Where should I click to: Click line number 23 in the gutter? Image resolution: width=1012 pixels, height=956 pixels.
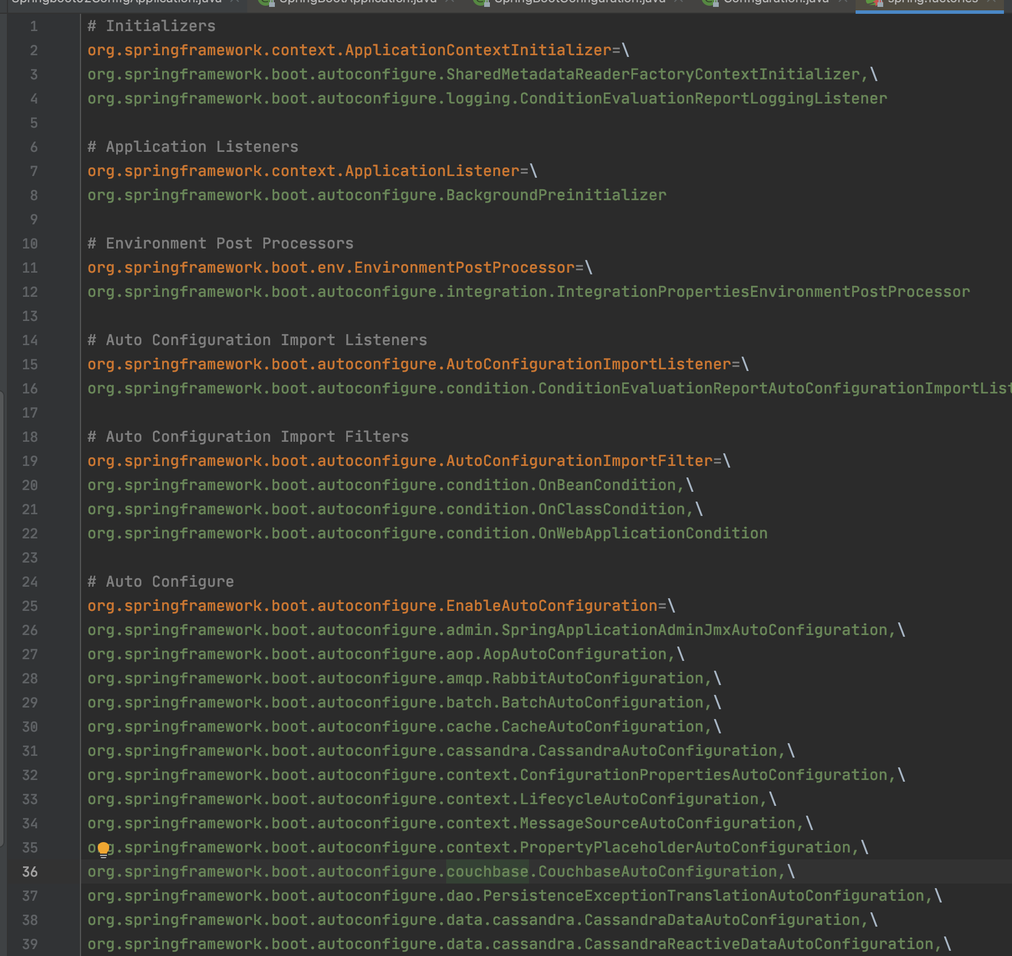point(30,557)
